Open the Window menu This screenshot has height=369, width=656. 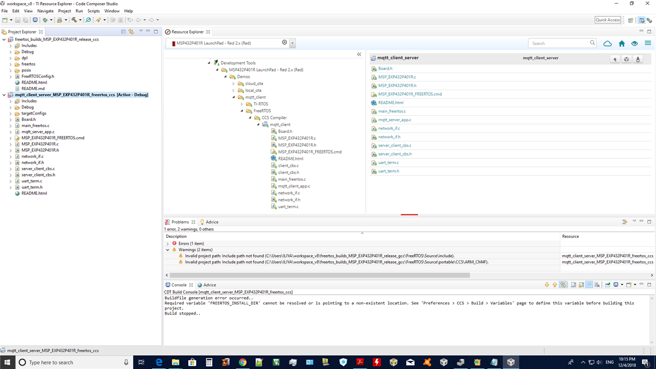[x=112, y=11]
